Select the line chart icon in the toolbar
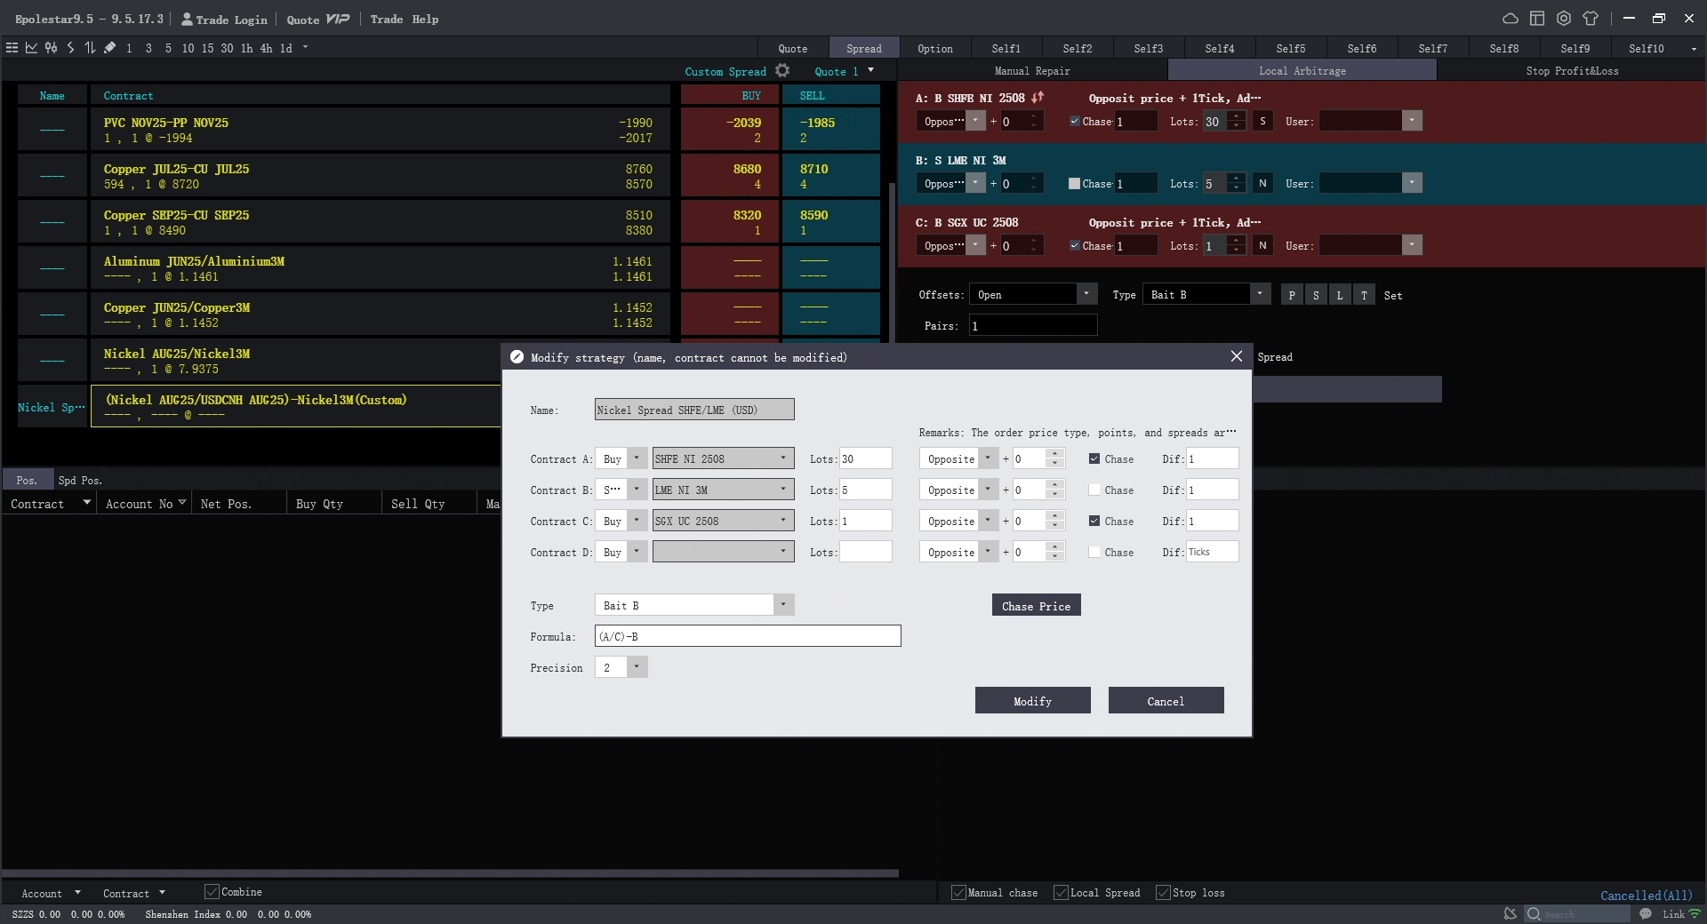The image size is (1707, 924). [x=32, y=48]
